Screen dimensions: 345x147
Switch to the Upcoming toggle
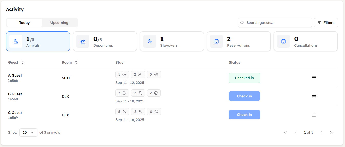(x=59, y=23)
